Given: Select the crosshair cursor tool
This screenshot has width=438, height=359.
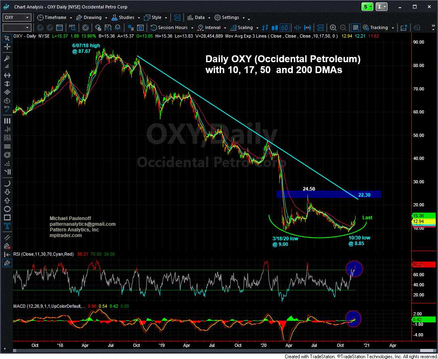Looking at the screenshot, I should [8, 47].
